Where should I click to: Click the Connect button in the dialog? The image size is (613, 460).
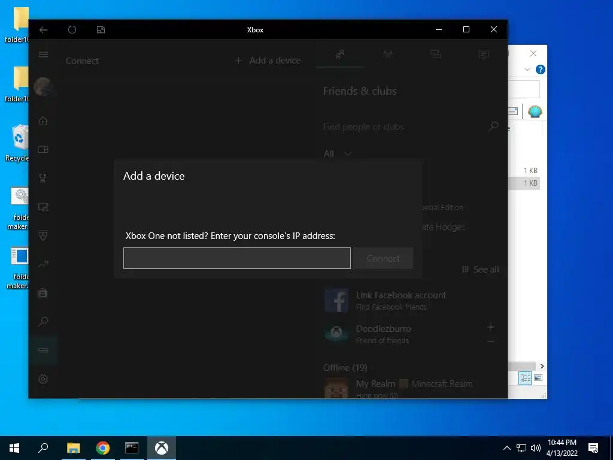tap(383, 258)
